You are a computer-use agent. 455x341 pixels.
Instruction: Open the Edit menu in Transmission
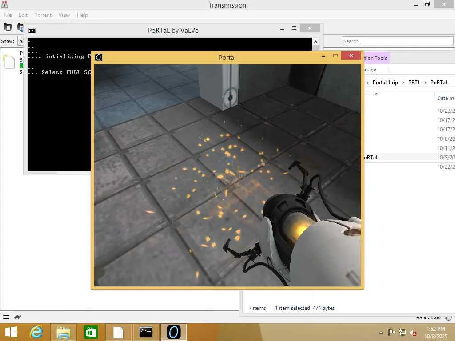tap(23, 15)
